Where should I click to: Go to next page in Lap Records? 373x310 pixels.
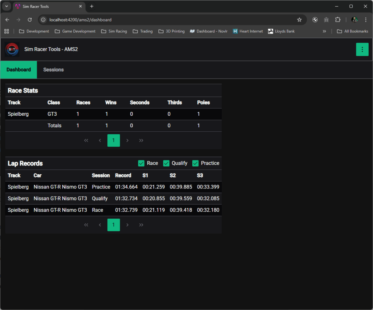point(127,225)
